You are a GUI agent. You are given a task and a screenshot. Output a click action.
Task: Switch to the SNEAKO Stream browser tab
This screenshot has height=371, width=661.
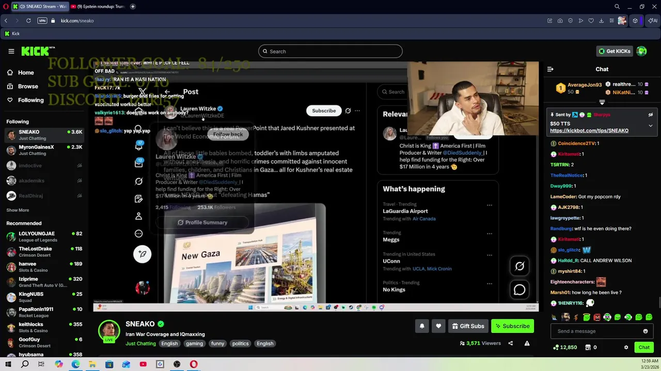(x=40, y=7)
